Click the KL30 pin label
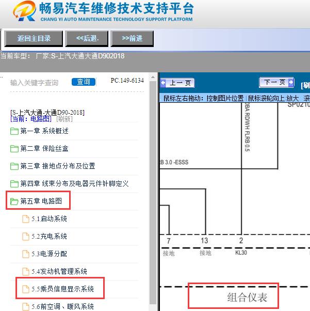 click(241, 253)
